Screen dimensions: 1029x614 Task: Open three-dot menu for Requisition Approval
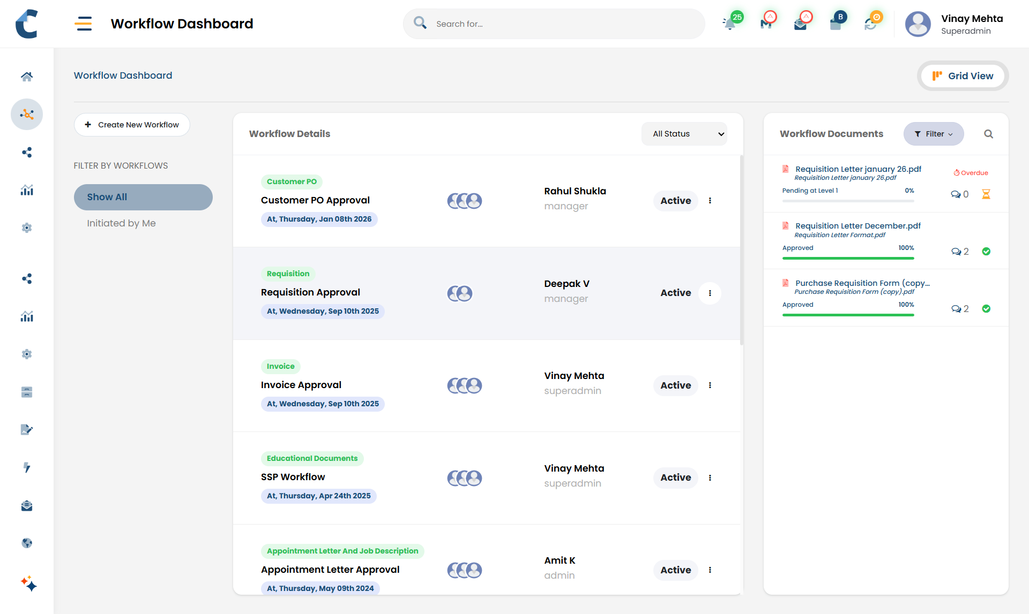click(x=710, y=293)
